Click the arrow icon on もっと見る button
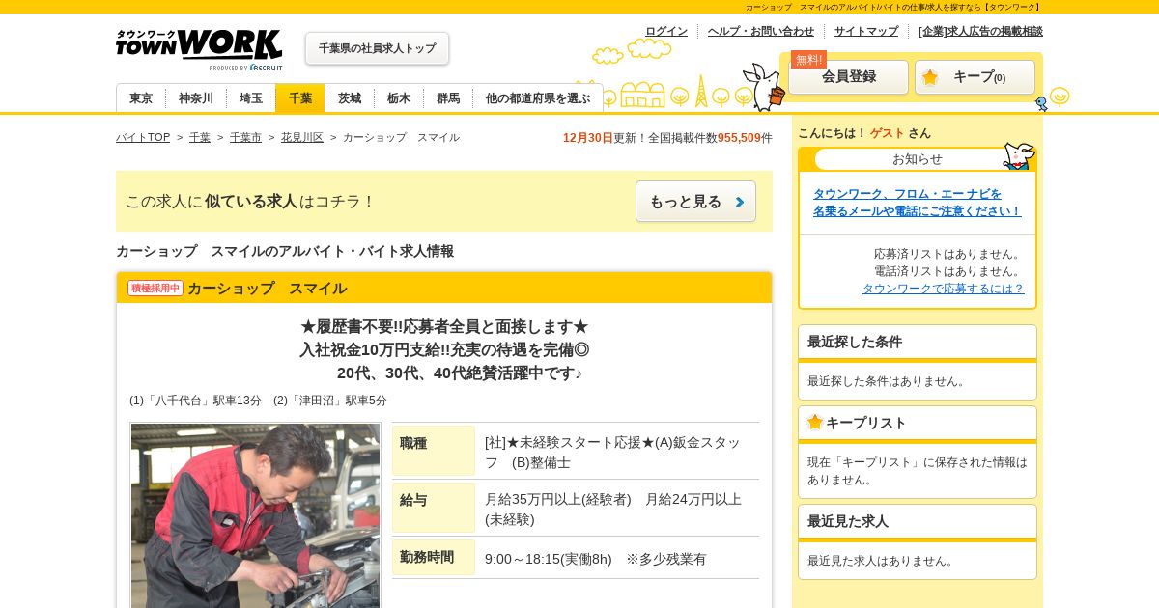 pyautogui.click(x=740, y=202)
